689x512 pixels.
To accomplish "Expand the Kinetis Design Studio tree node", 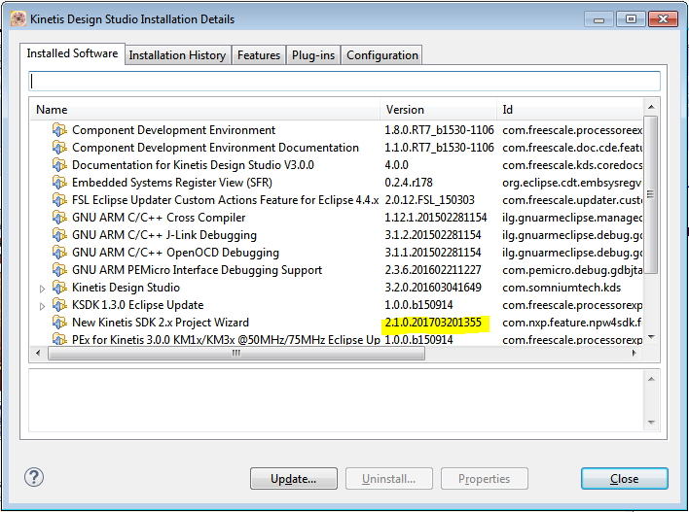I will click(42, 289).
